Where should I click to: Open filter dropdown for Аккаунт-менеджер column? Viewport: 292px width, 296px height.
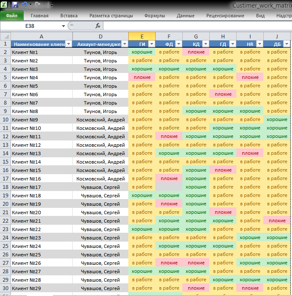124,44
